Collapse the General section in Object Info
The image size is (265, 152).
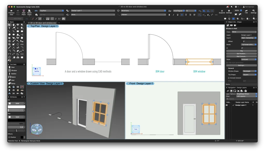point(227,68)
